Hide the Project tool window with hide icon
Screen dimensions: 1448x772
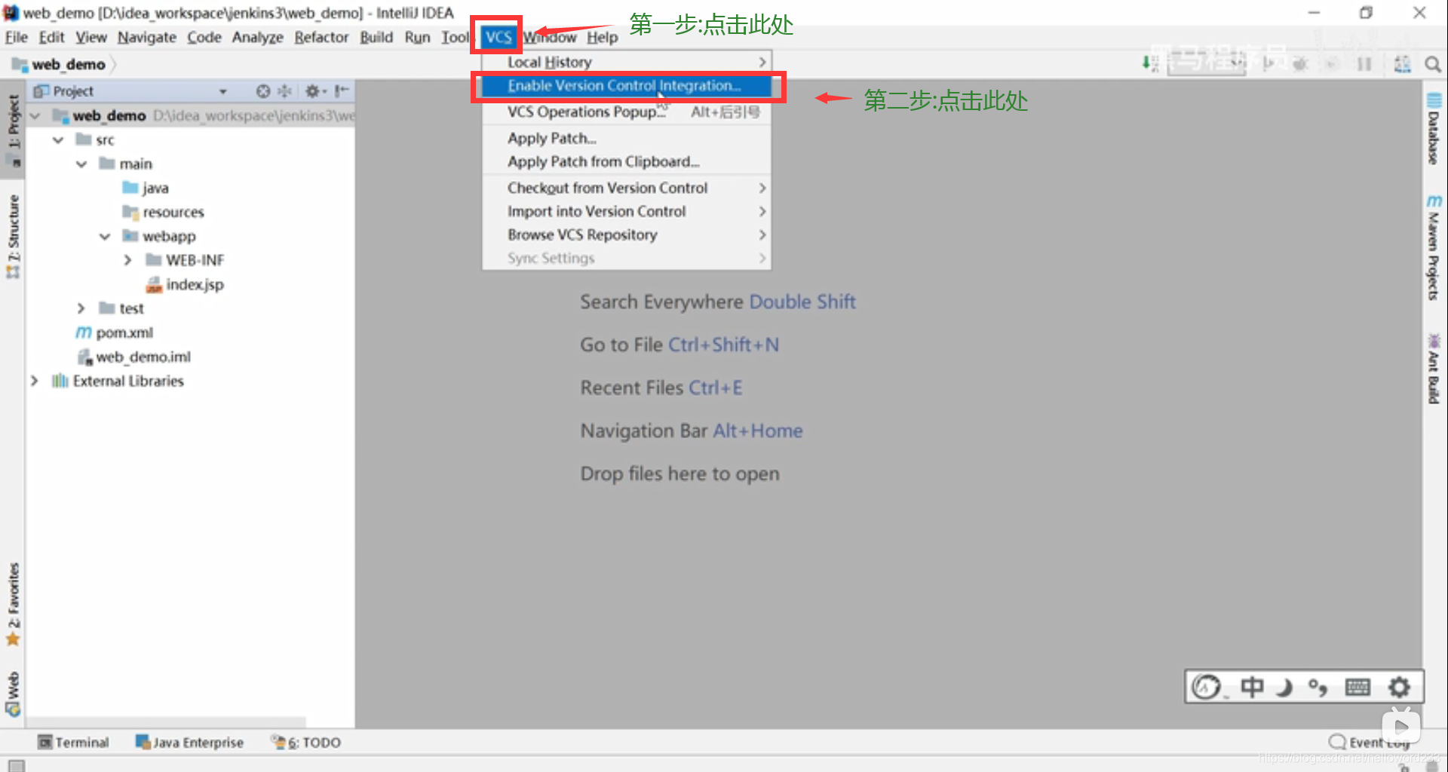(x=342, y=91)
